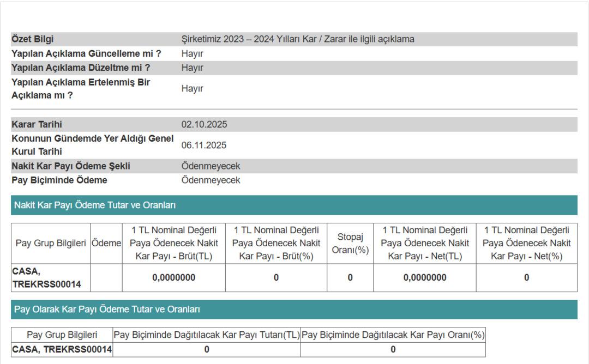The width and height of the screenshot is (589, 364).
Task: Select the 2023 – 2024 Kar / Zarar summary text
Action: pos(298,39)
